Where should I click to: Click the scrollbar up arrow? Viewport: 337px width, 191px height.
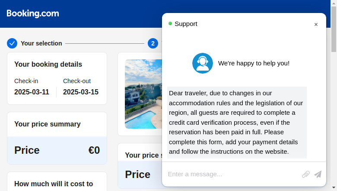pos(334,3)
